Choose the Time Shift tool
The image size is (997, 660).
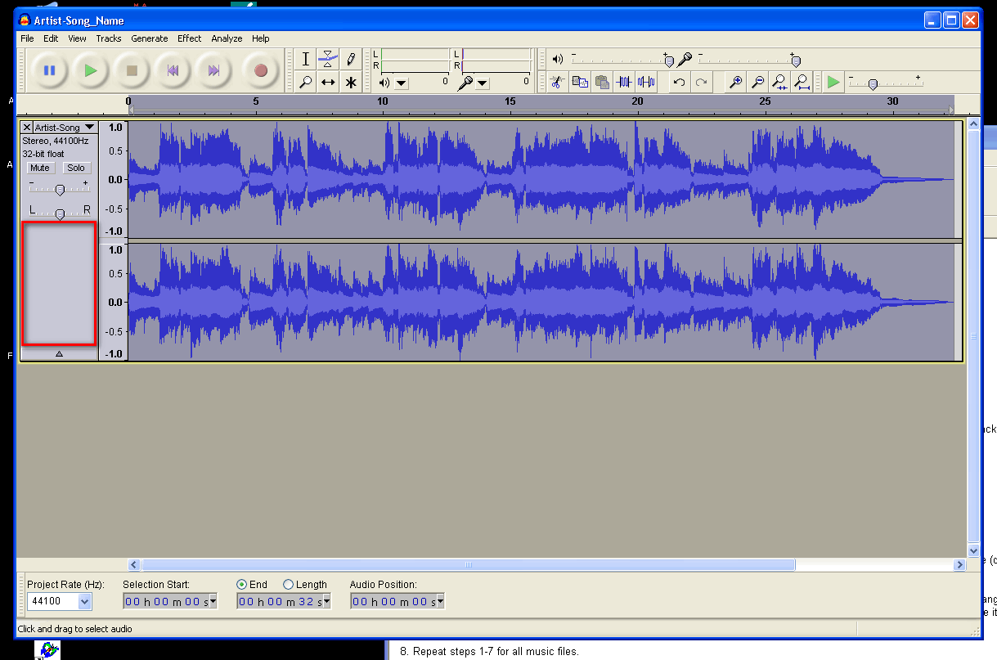click(x=328, y=82)
